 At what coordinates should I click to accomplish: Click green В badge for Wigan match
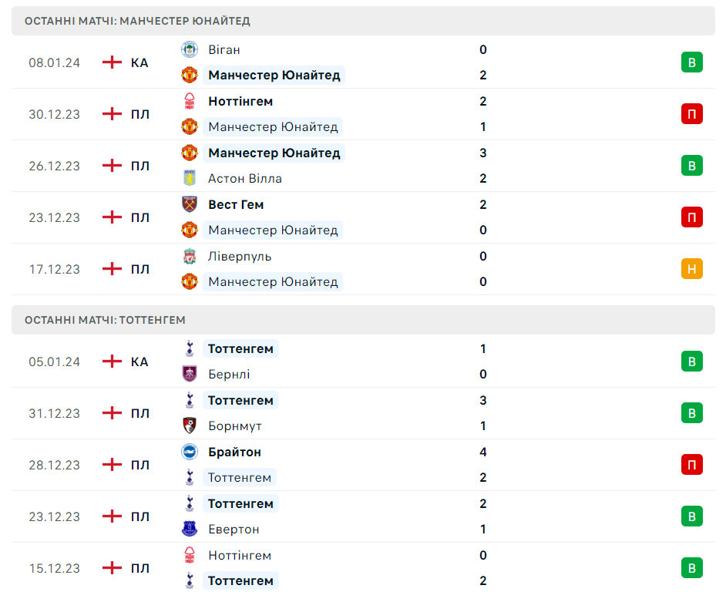[691, 62]
